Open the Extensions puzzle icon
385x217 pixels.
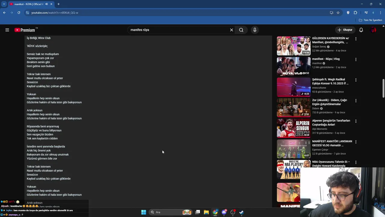click(356, 13)
